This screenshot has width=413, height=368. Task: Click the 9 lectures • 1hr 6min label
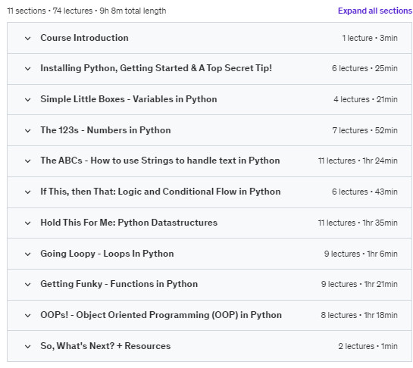tap(361, 254)
